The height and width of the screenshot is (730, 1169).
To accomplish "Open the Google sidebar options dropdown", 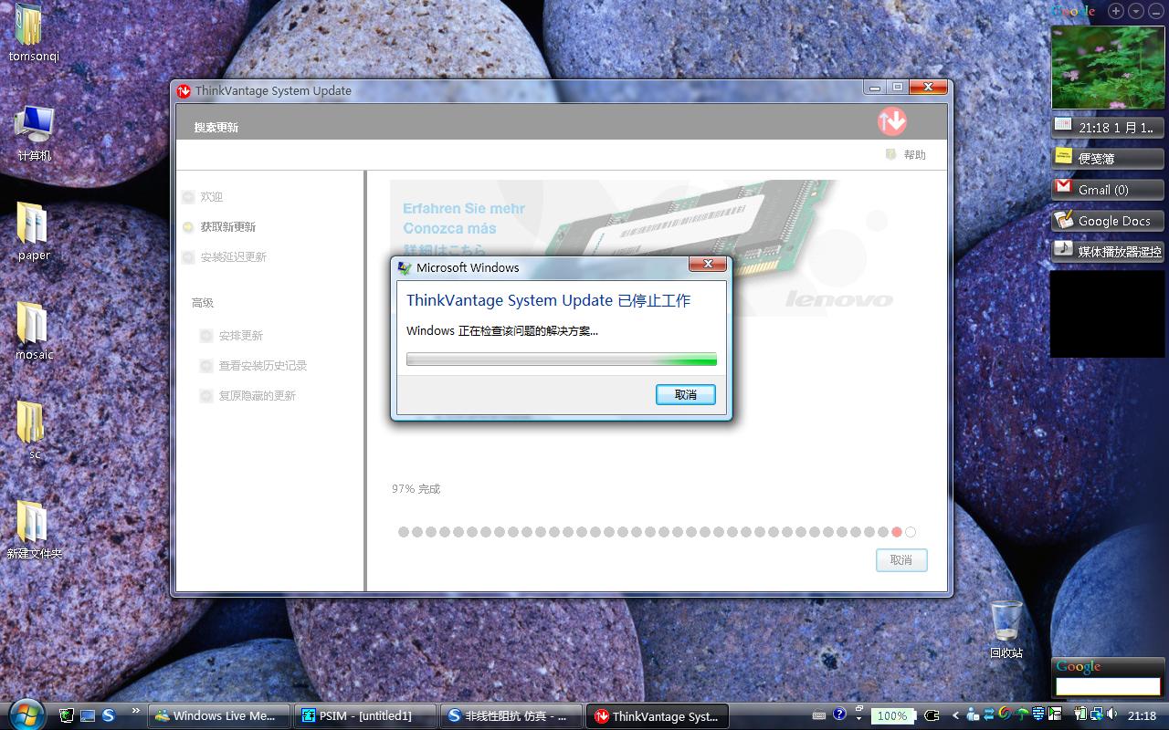I will click(x=1136, y=11).
